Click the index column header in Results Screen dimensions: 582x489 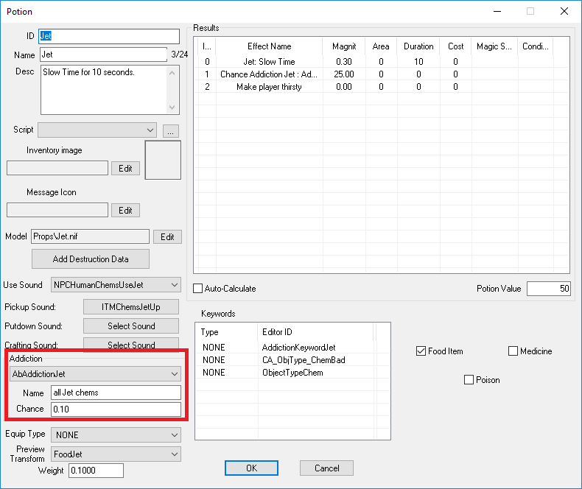[x=207, y=46]
